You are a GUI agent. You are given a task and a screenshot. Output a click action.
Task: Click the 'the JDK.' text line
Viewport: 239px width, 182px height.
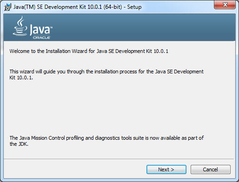click(x=19, y=144)
